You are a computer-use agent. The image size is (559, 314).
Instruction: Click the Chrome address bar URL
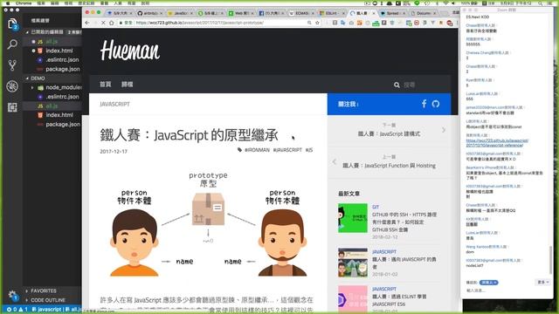coord(200,23)
